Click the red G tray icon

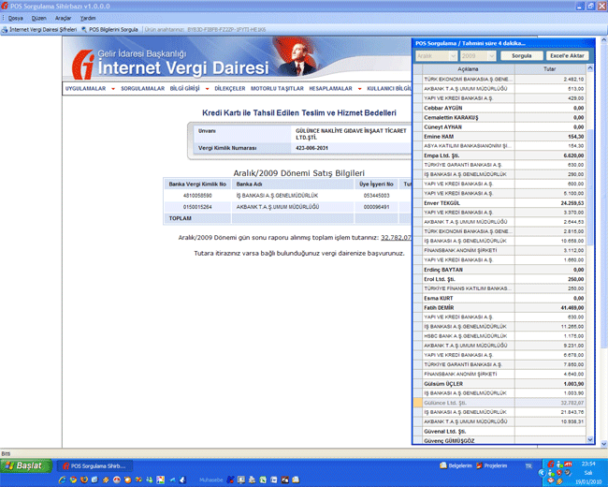coord(551,464)
